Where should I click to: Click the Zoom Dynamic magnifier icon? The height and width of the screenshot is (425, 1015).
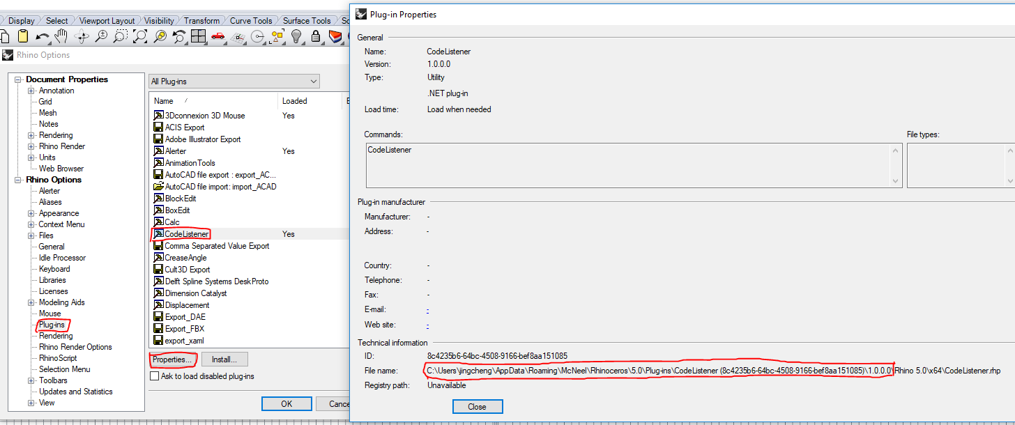[102, 37]
